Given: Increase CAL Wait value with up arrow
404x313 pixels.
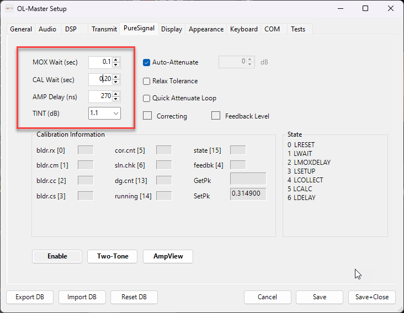Looking at the screenshot, I should pyautogui.click(x=116, y=77).
